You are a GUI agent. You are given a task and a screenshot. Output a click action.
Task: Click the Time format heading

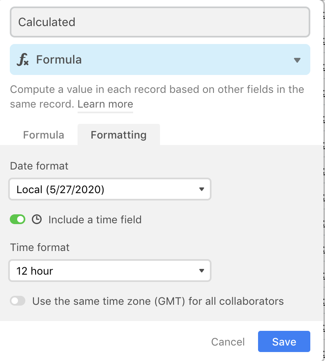coord(40,247)
